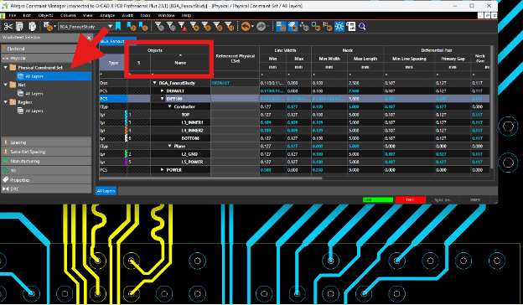This screenshot has width=523, height=305.
Task: Click the purple color strip on L5_POWER row
Action: [x=126, y=162]
